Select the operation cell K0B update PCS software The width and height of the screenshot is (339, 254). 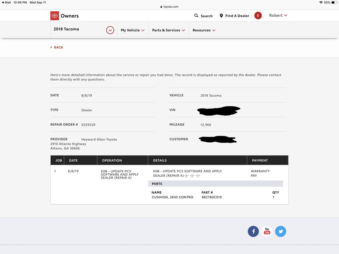[x=120, y=175]
